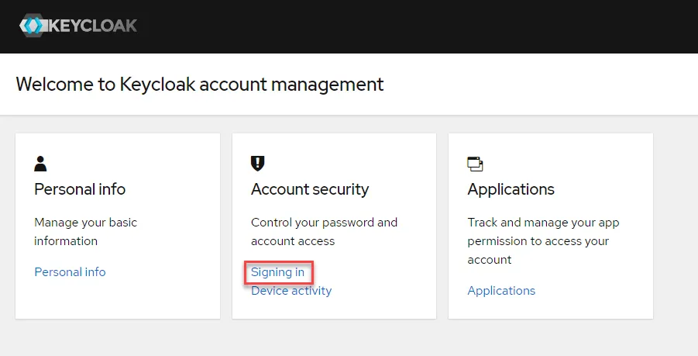
Task: Open the Personal info link
Action: coord(70,271)
